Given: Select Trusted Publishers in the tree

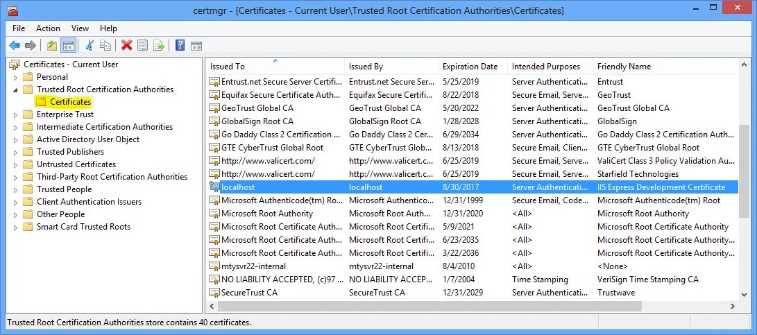Looking at the screenshot, I should click(x=71, y=152).
